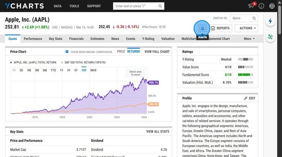Select the YTD chart range

pos(53,70)
